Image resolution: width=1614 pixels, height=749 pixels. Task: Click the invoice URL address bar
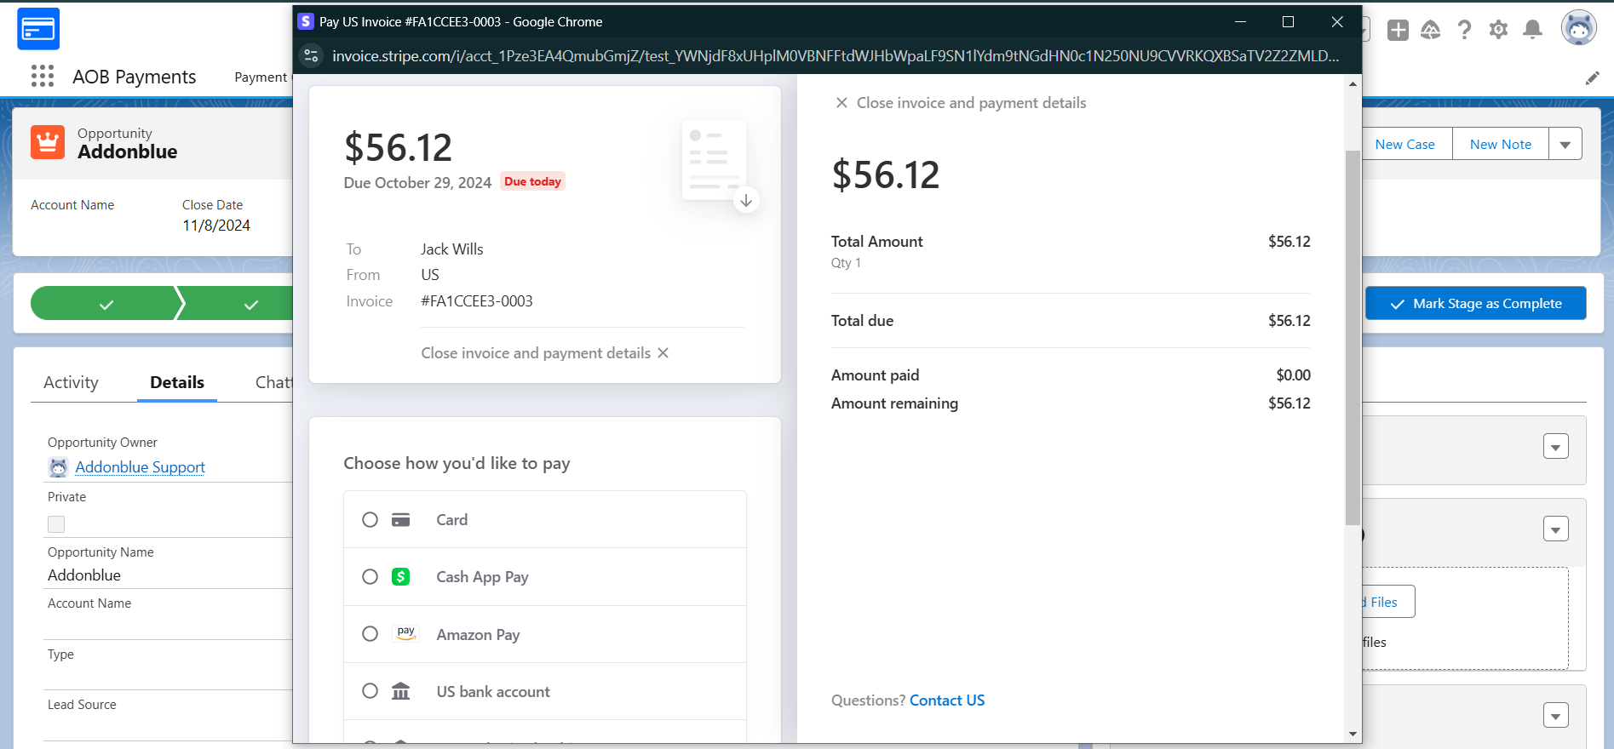835,56
